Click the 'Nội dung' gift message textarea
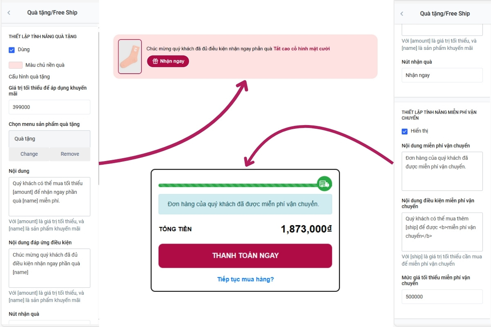Viewport: 491px width, 327px height. pyautogui.click(x=49, y=196)
